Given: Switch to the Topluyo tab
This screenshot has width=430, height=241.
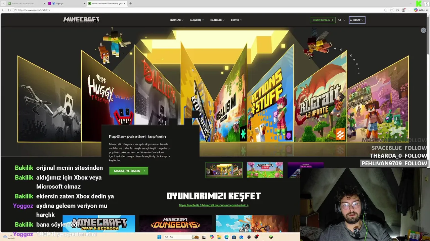Looking at the screenshot, I should pos(66,3).
